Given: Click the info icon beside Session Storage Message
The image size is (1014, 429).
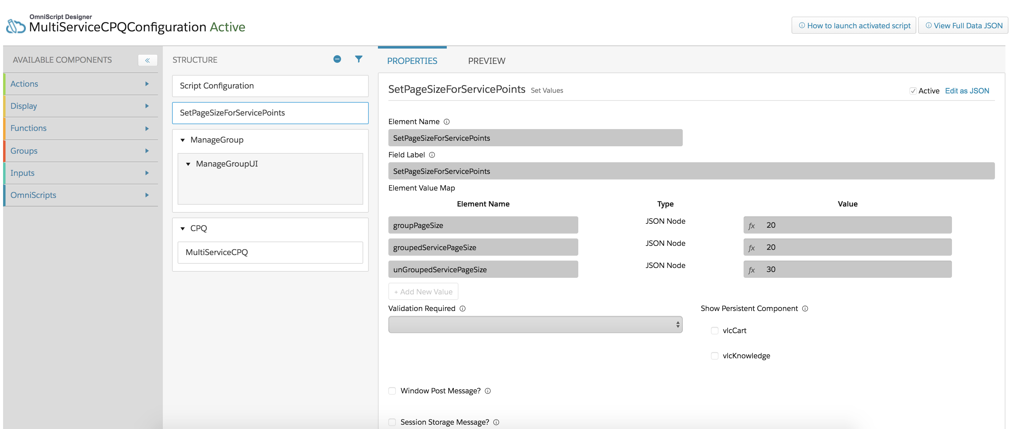Looking at the screenshot, I should point(496,422).
